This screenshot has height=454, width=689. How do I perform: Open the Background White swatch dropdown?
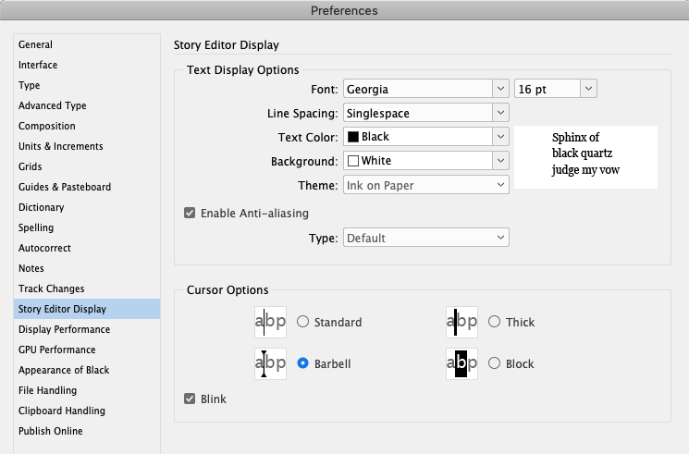coord(425,161)
